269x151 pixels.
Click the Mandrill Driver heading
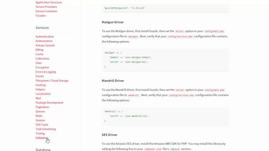click(113, 81)
